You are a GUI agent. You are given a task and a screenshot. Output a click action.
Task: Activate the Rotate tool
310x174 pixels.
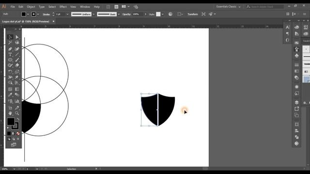click(10, 72)
